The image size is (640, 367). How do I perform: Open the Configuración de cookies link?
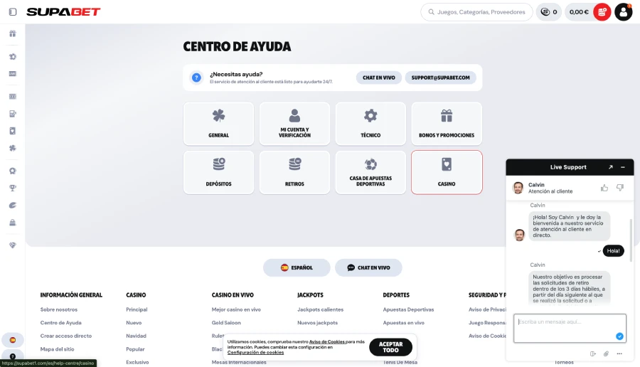255,352
